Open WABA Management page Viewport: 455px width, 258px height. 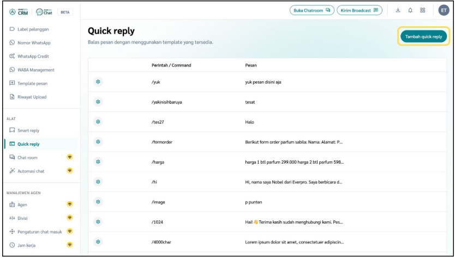tap(36, 70)
